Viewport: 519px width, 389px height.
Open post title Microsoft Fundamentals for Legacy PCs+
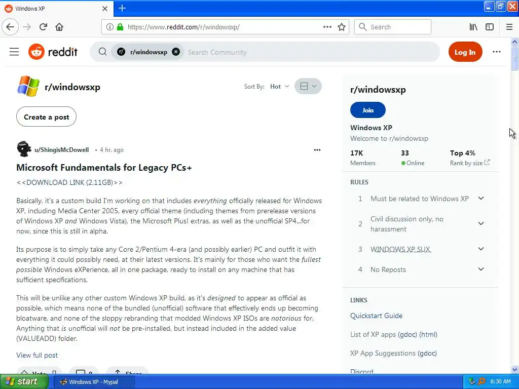pyautogui.click(x=104, y=167)
